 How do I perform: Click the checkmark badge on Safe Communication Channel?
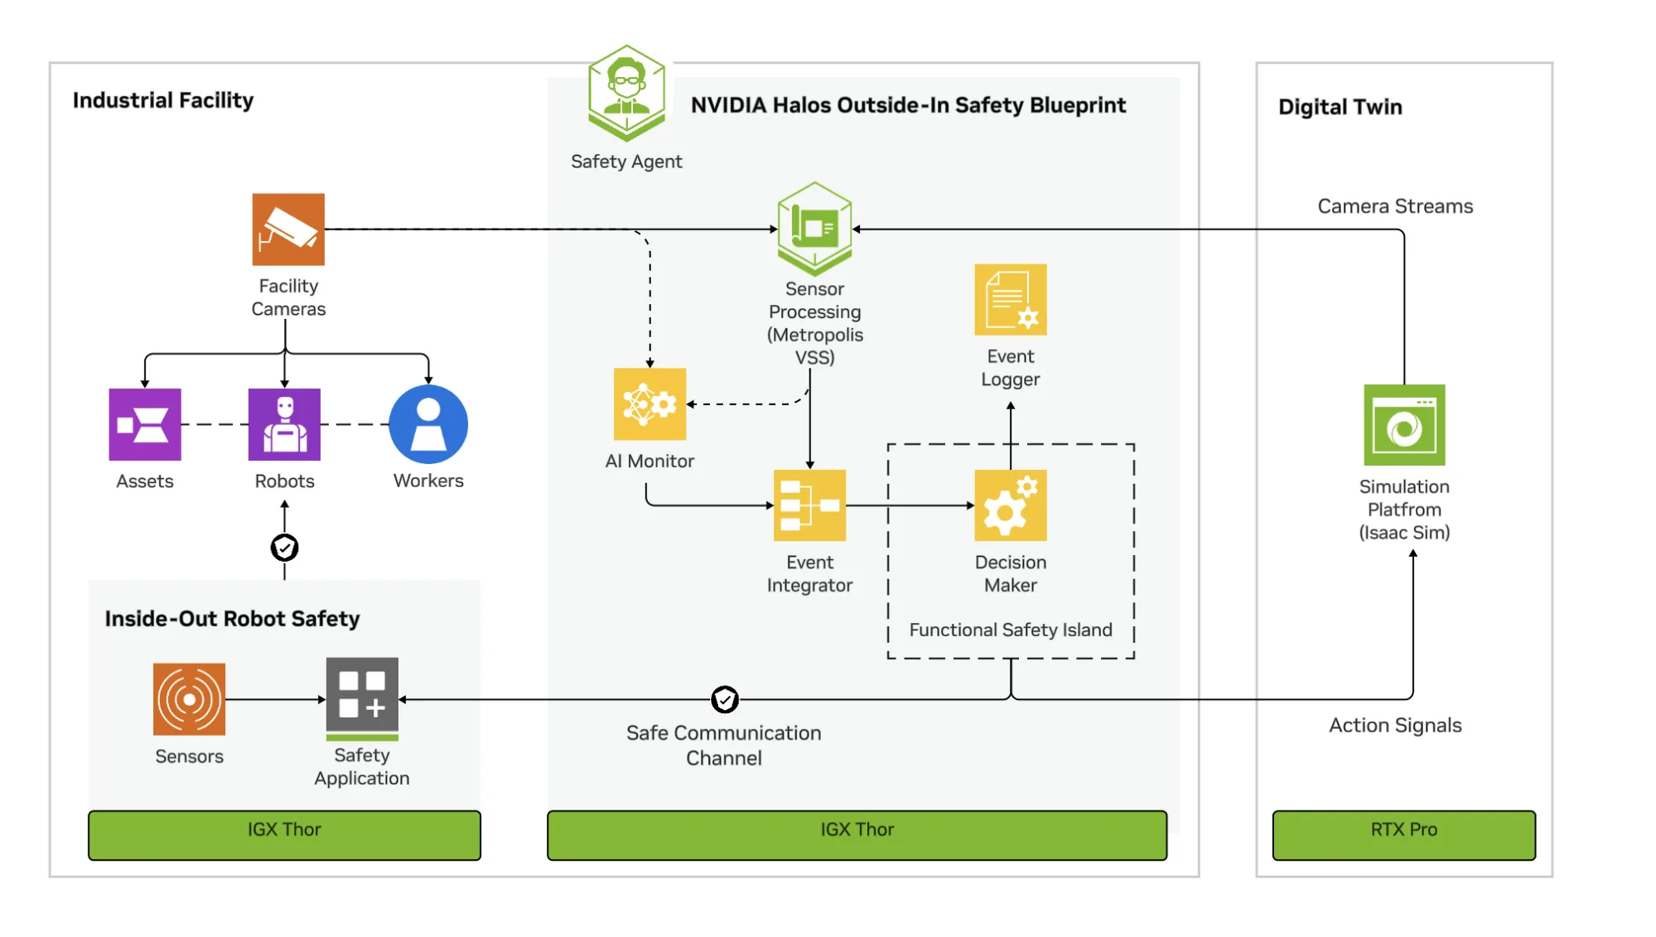click(x=725, y=699)
